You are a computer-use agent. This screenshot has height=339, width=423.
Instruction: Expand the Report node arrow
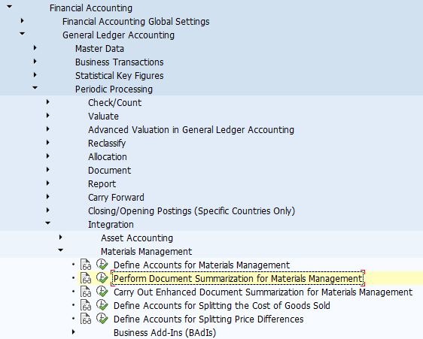[x=48, y=183]
